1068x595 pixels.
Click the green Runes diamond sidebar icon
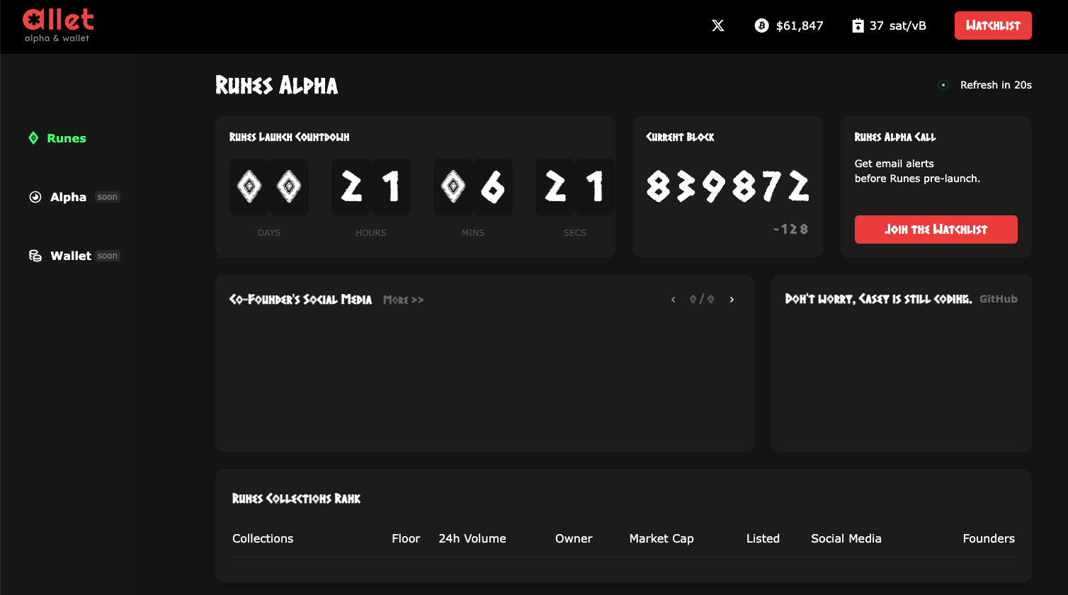pyautogui.click(x=33, y=138)
